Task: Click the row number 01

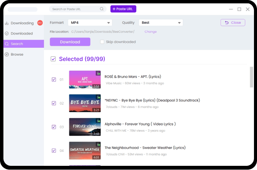Action: (x=61, y=80)
